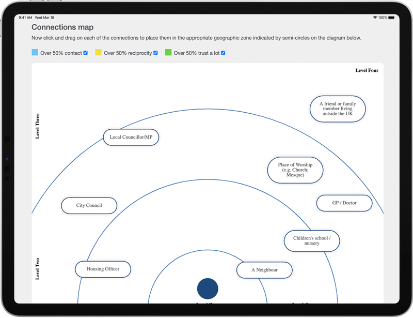
Task: Click the dark blue center circle
Action: point(208,289)
